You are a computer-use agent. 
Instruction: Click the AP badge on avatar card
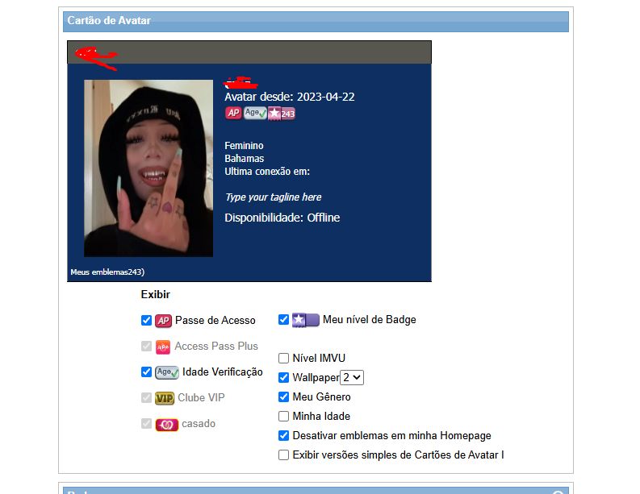(233, 113)
